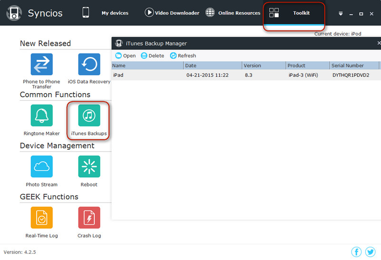Click iTunes Backup Manager title icon
Image resolution: width=381 pixels, height=260 pixels.
coord(119,43)
